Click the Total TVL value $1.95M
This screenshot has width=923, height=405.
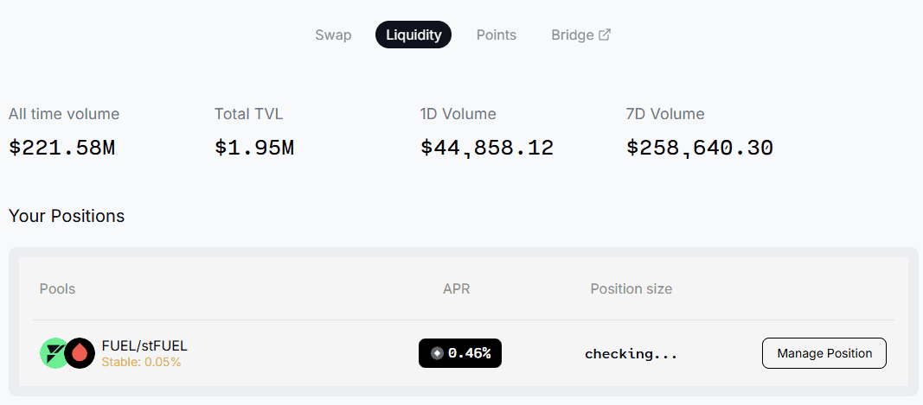click(254, 148)
